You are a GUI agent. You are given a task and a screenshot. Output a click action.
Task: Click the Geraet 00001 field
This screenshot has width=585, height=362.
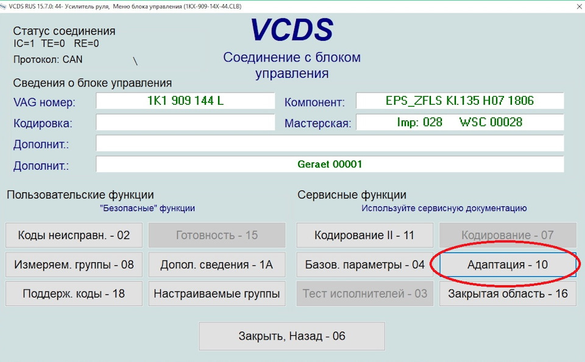click(x=330, y=164)
